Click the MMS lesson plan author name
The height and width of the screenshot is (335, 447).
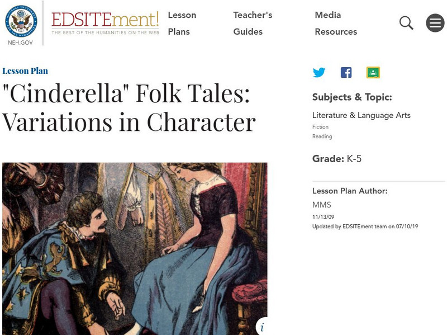(x=321, y=205)
